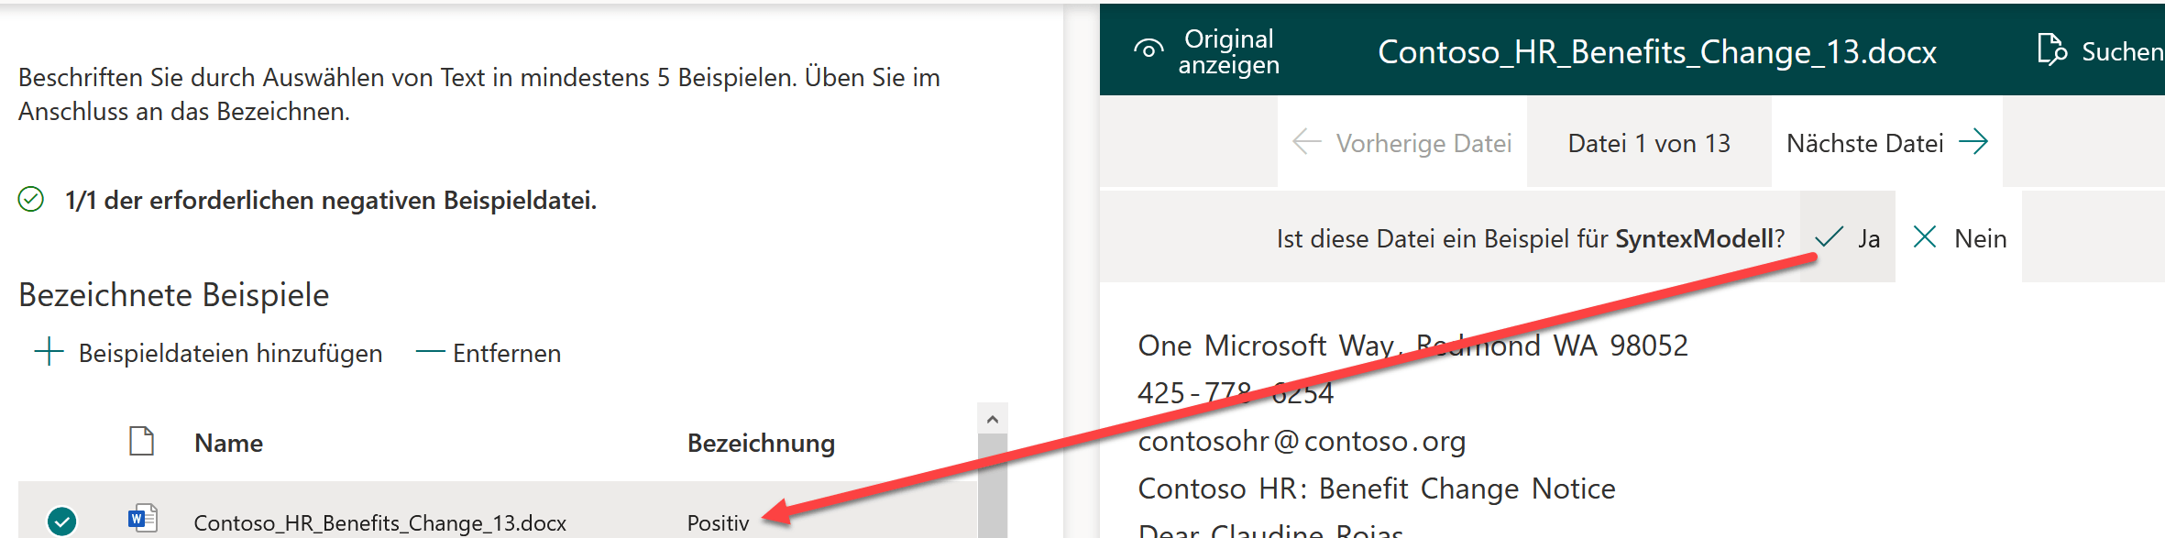The height and width of the screenshot is (538, 2165).
Task: Click file name Contoso_HR_Benefits_Change_13.docx in list
Action: 380,522
